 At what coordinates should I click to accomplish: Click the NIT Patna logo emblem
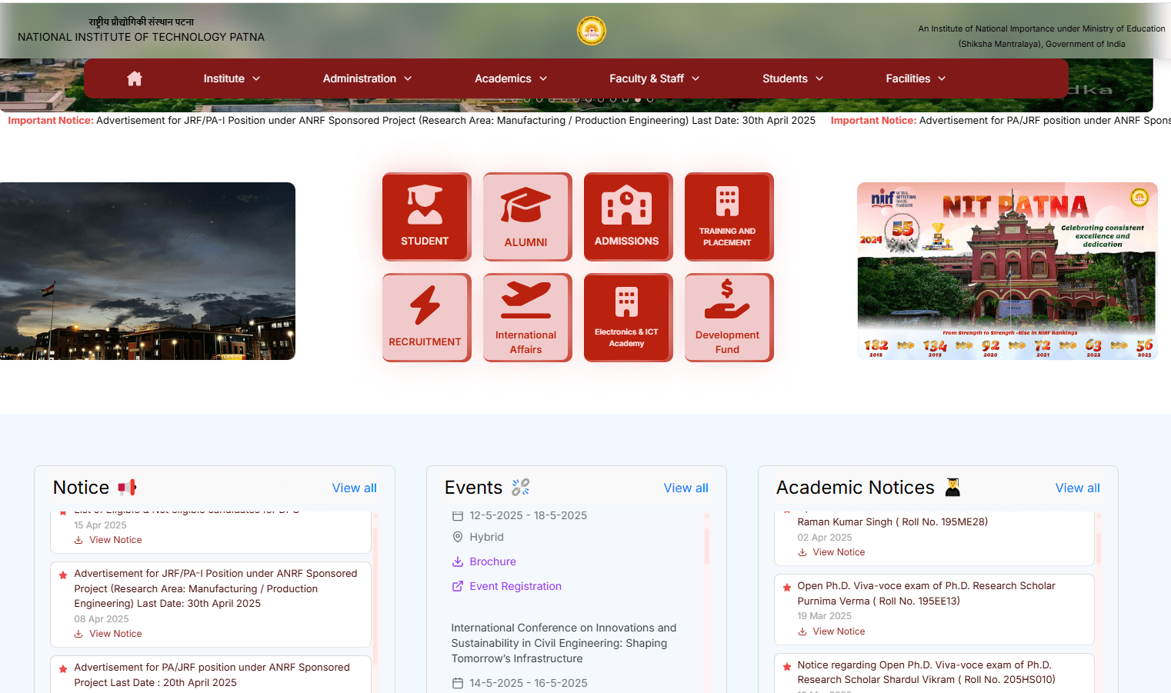pyautogui.click(x=591, y=31)
